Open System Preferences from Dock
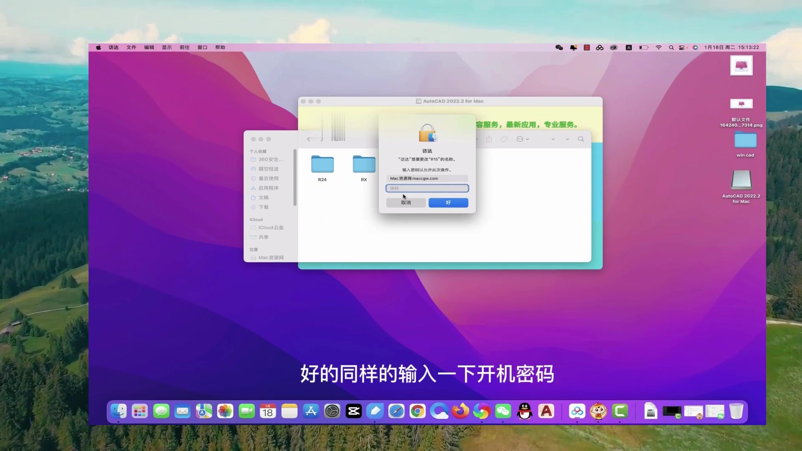Screen dimensions: 802x451 (332, 411)
